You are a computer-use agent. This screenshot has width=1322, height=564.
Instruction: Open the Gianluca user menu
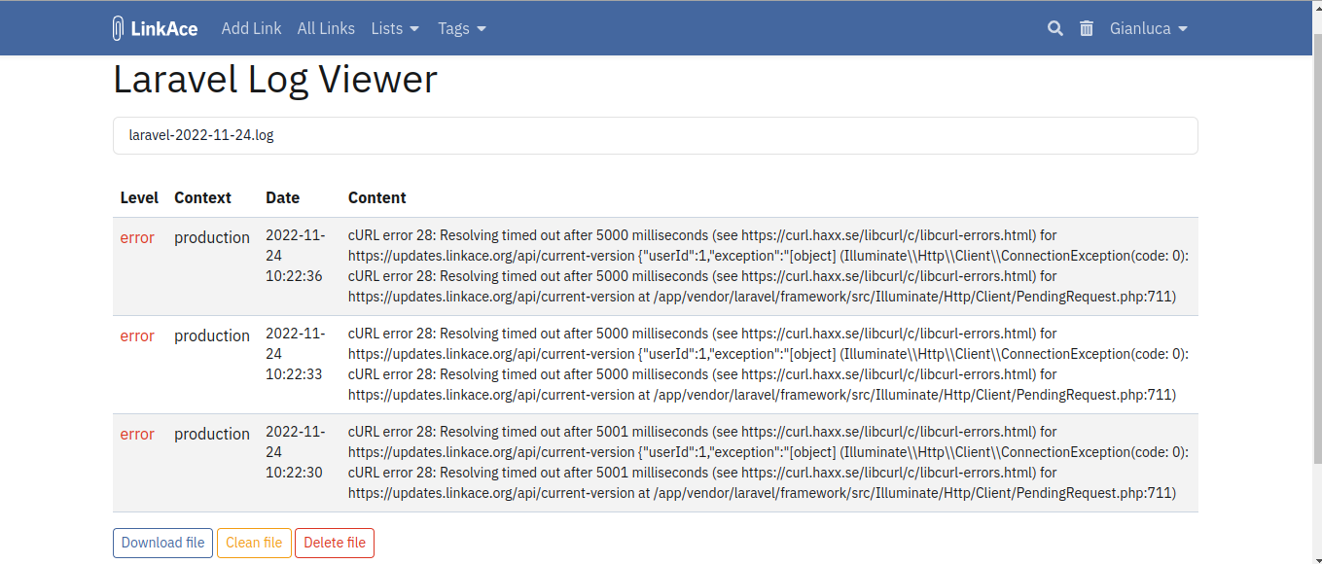coord(1149,28)
